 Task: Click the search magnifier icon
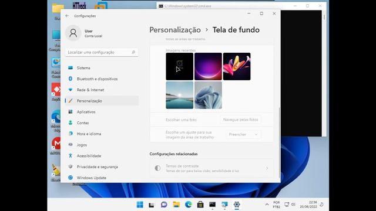tap(133, 52)
